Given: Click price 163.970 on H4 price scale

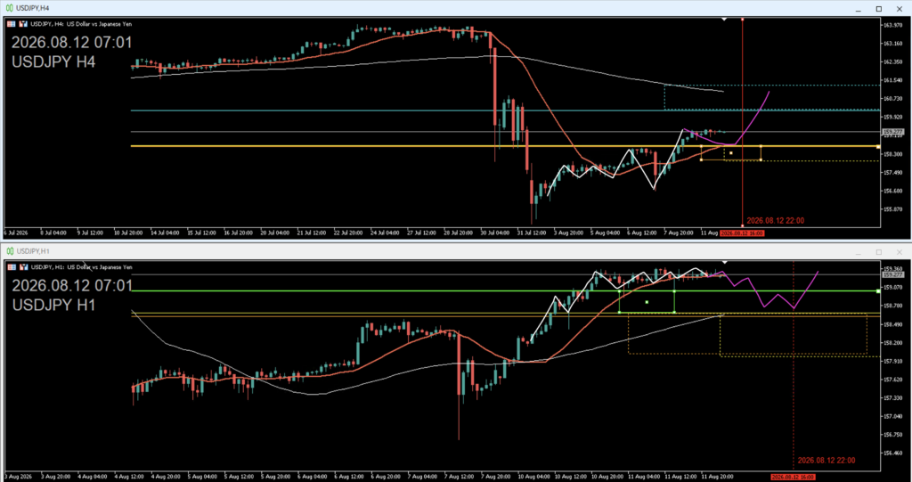Looking at the screenshot, I should point(892,25).
